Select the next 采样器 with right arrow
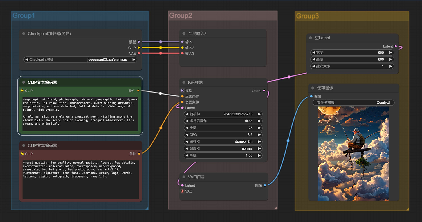Image resolution: width=422 pixels, height=222 pixels. pos(259,142)
